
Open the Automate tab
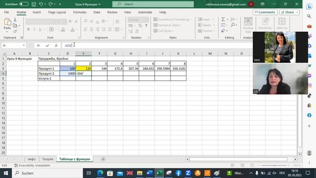145,12
